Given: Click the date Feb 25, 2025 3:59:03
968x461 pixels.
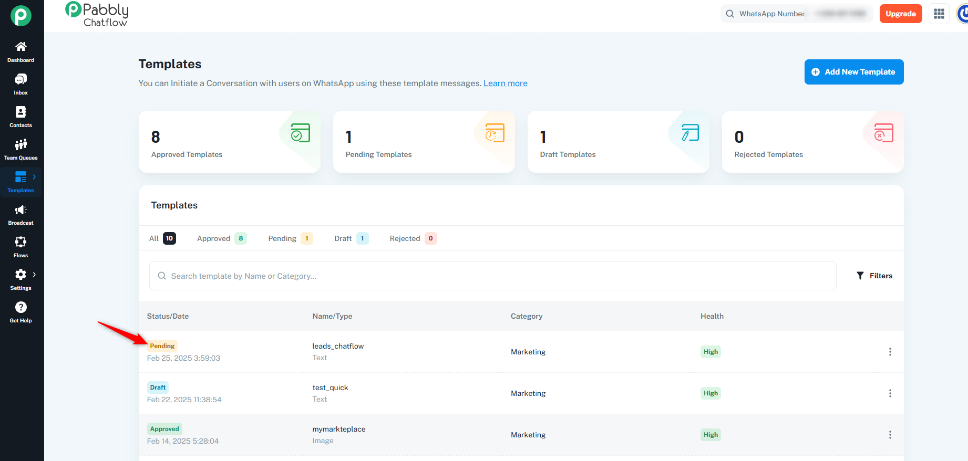Looking at the screenshot, I should pyautogui.click(x=183, y=358).
